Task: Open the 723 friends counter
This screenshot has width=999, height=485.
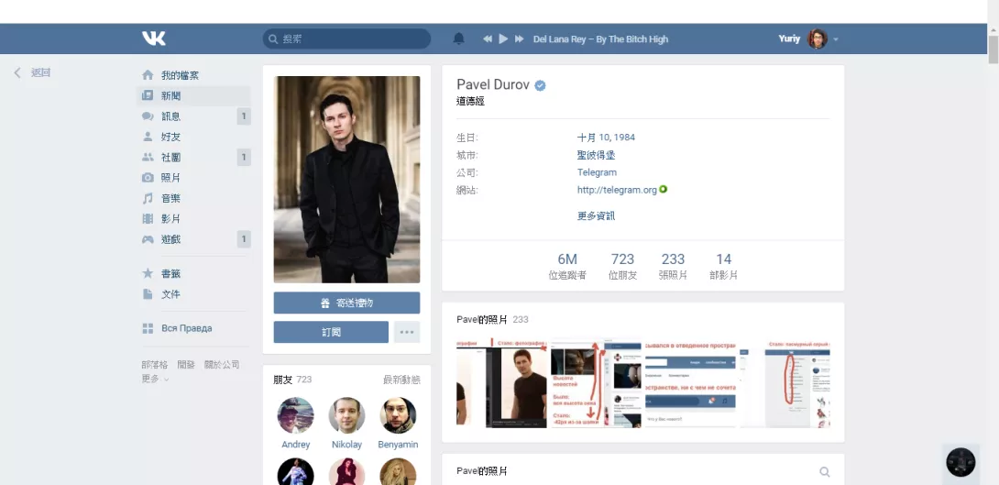Action: point(622,267)
